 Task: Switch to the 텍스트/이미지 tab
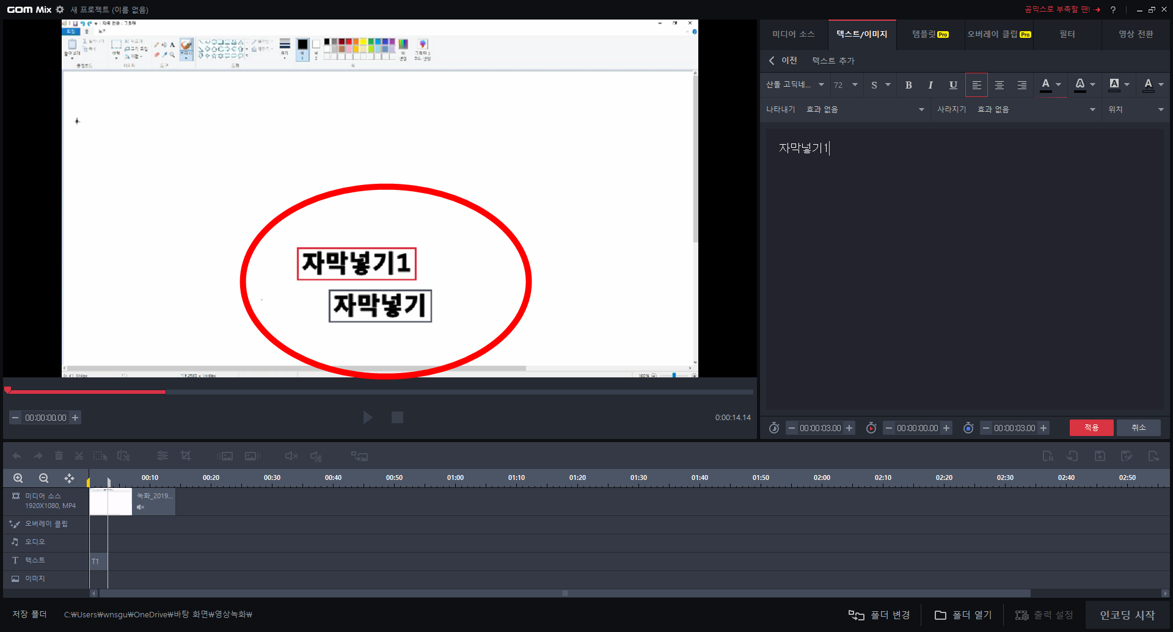861,34
